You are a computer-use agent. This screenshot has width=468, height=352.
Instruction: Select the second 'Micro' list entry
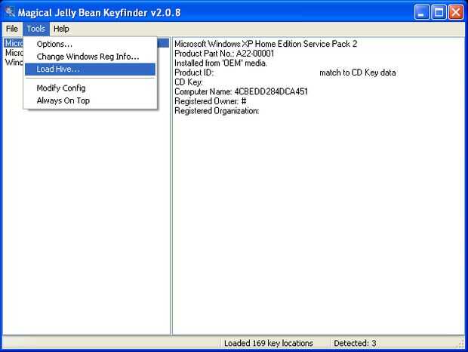[x=14, y=53]
